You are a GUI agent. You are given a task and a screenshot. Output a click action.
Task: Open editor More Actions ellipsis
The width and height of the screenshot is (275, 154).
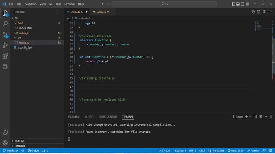tap(270, 12)
